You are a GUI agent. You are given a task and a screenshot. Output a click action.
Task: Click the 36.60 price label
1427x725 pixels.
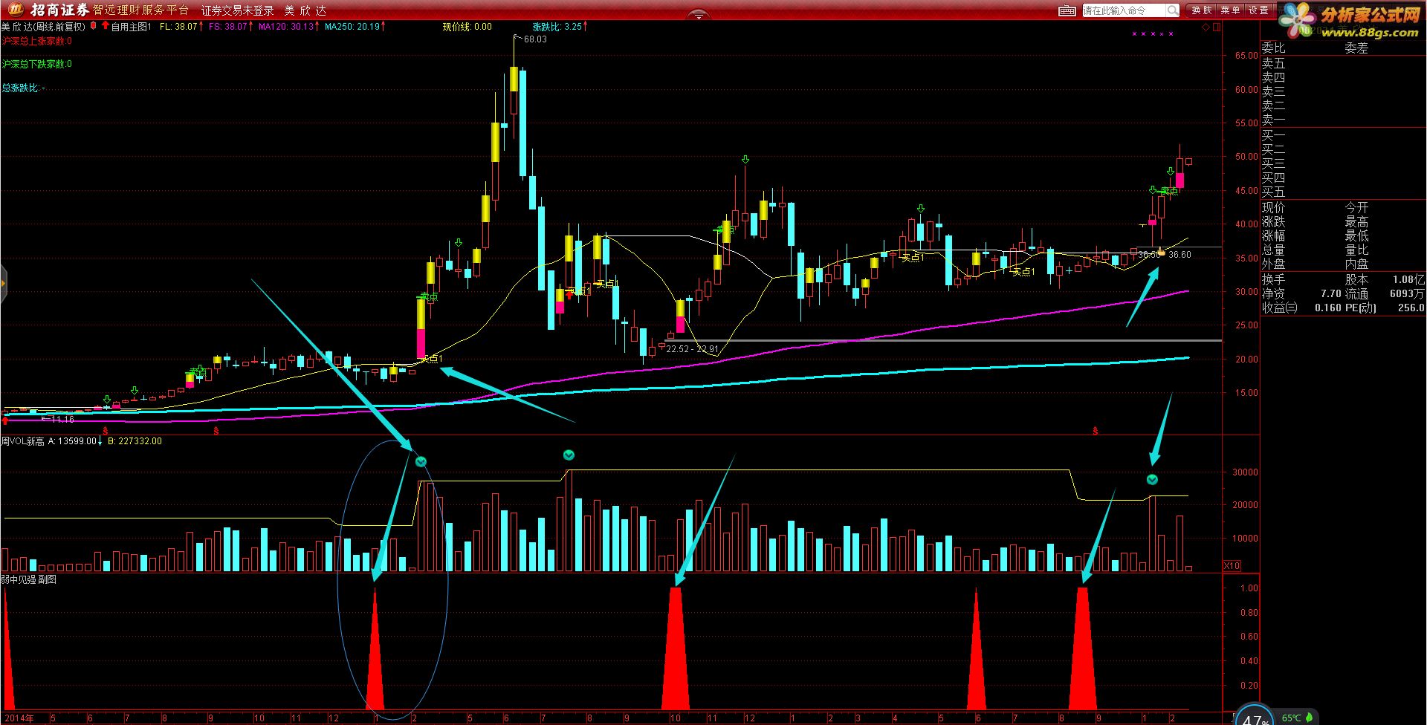coord(1180,255)
